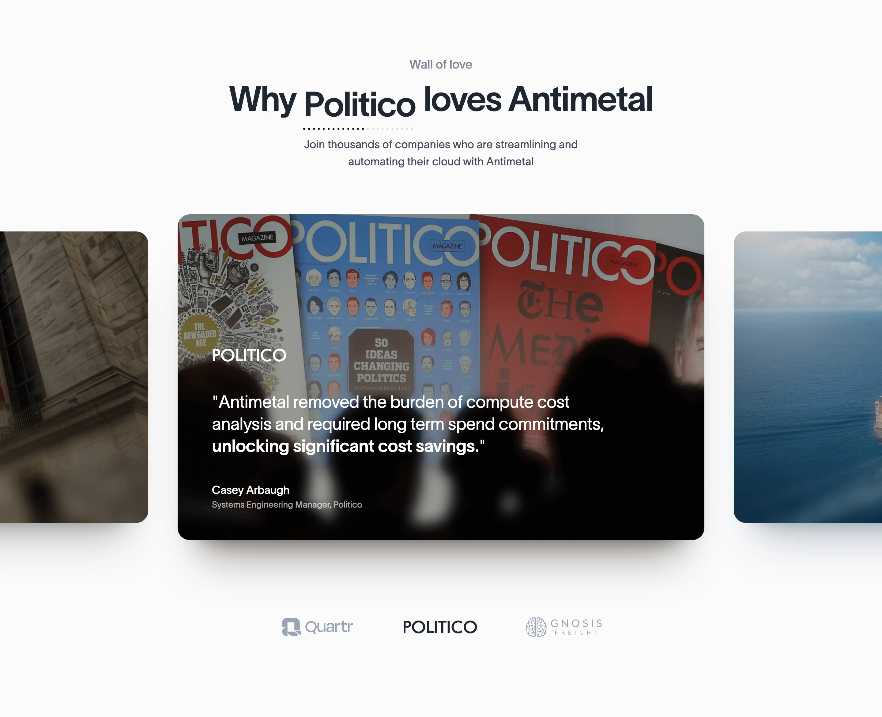Click the 'Antimetal' word in the headline
Image resolution: width=882 pixels, height=717 pixels.
point(580,99)
